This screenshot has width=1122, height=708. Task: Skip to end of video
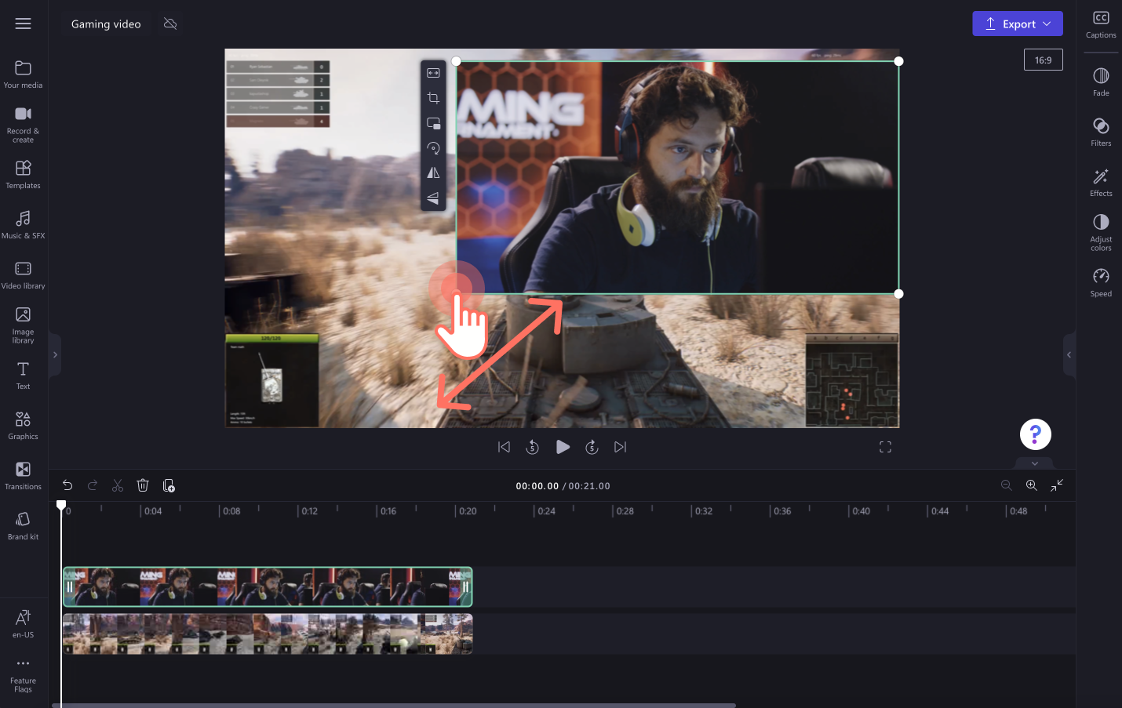621,447
